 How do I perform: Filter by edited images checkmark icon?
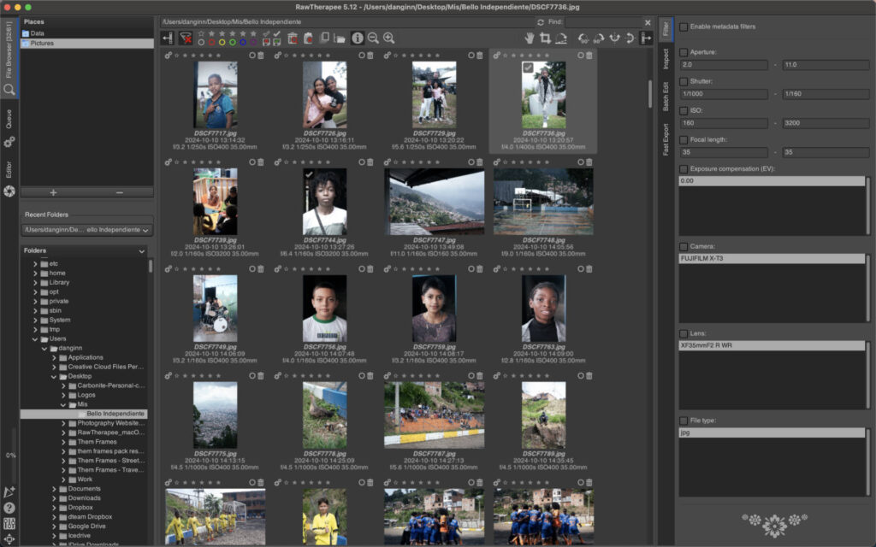coord(276,34)
